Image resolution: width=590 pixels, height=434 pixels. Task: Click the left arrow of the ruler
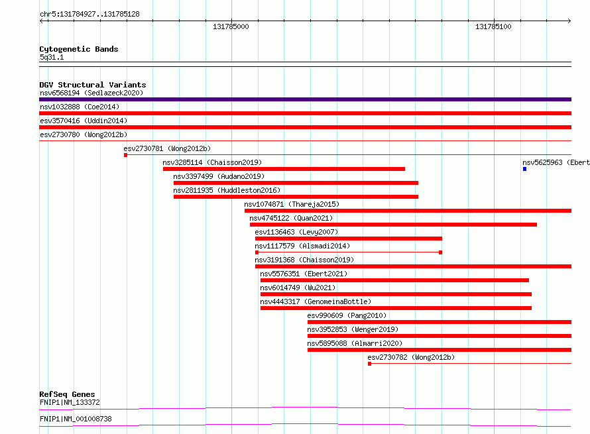point(42,21)
